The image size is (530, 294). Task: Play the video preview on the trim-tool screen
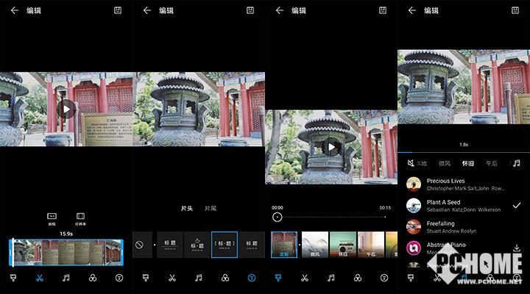[66, 109]
